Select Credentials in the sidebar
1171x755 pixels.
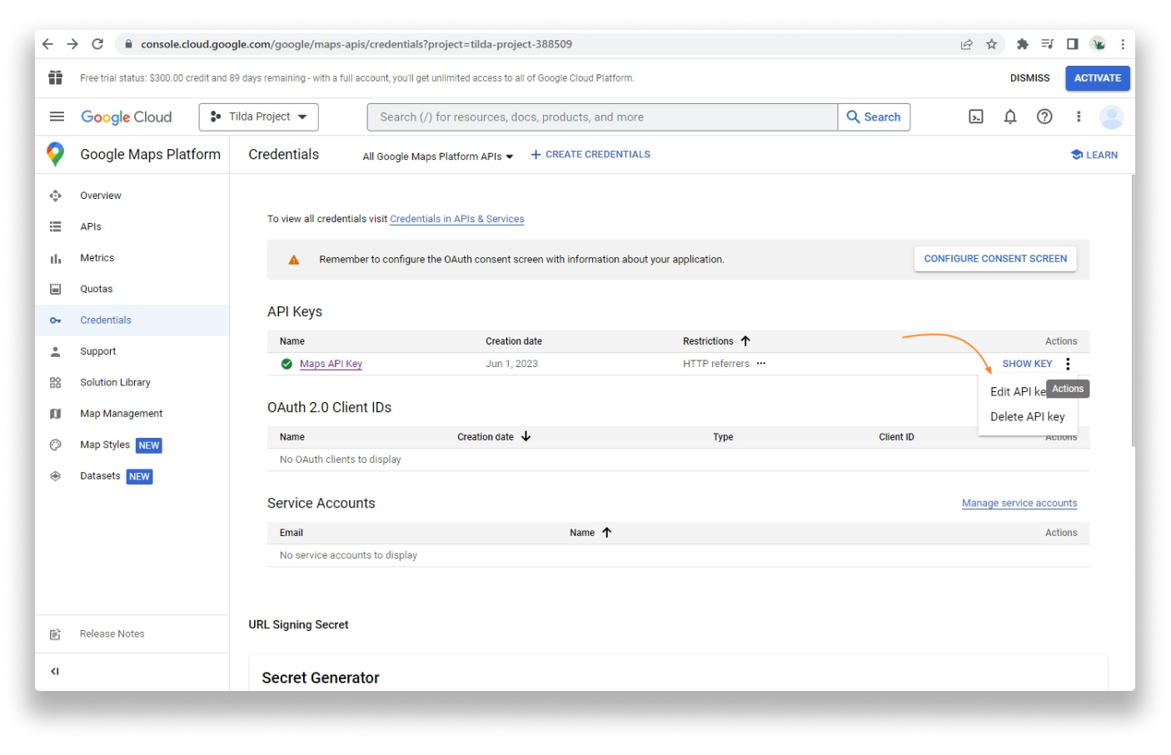[132, 320]
